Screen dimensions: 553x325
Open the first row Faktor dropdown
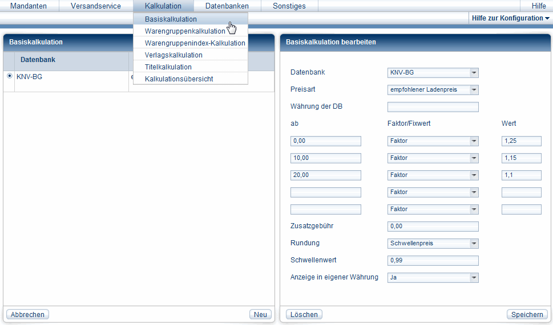[x=433, y=141]
